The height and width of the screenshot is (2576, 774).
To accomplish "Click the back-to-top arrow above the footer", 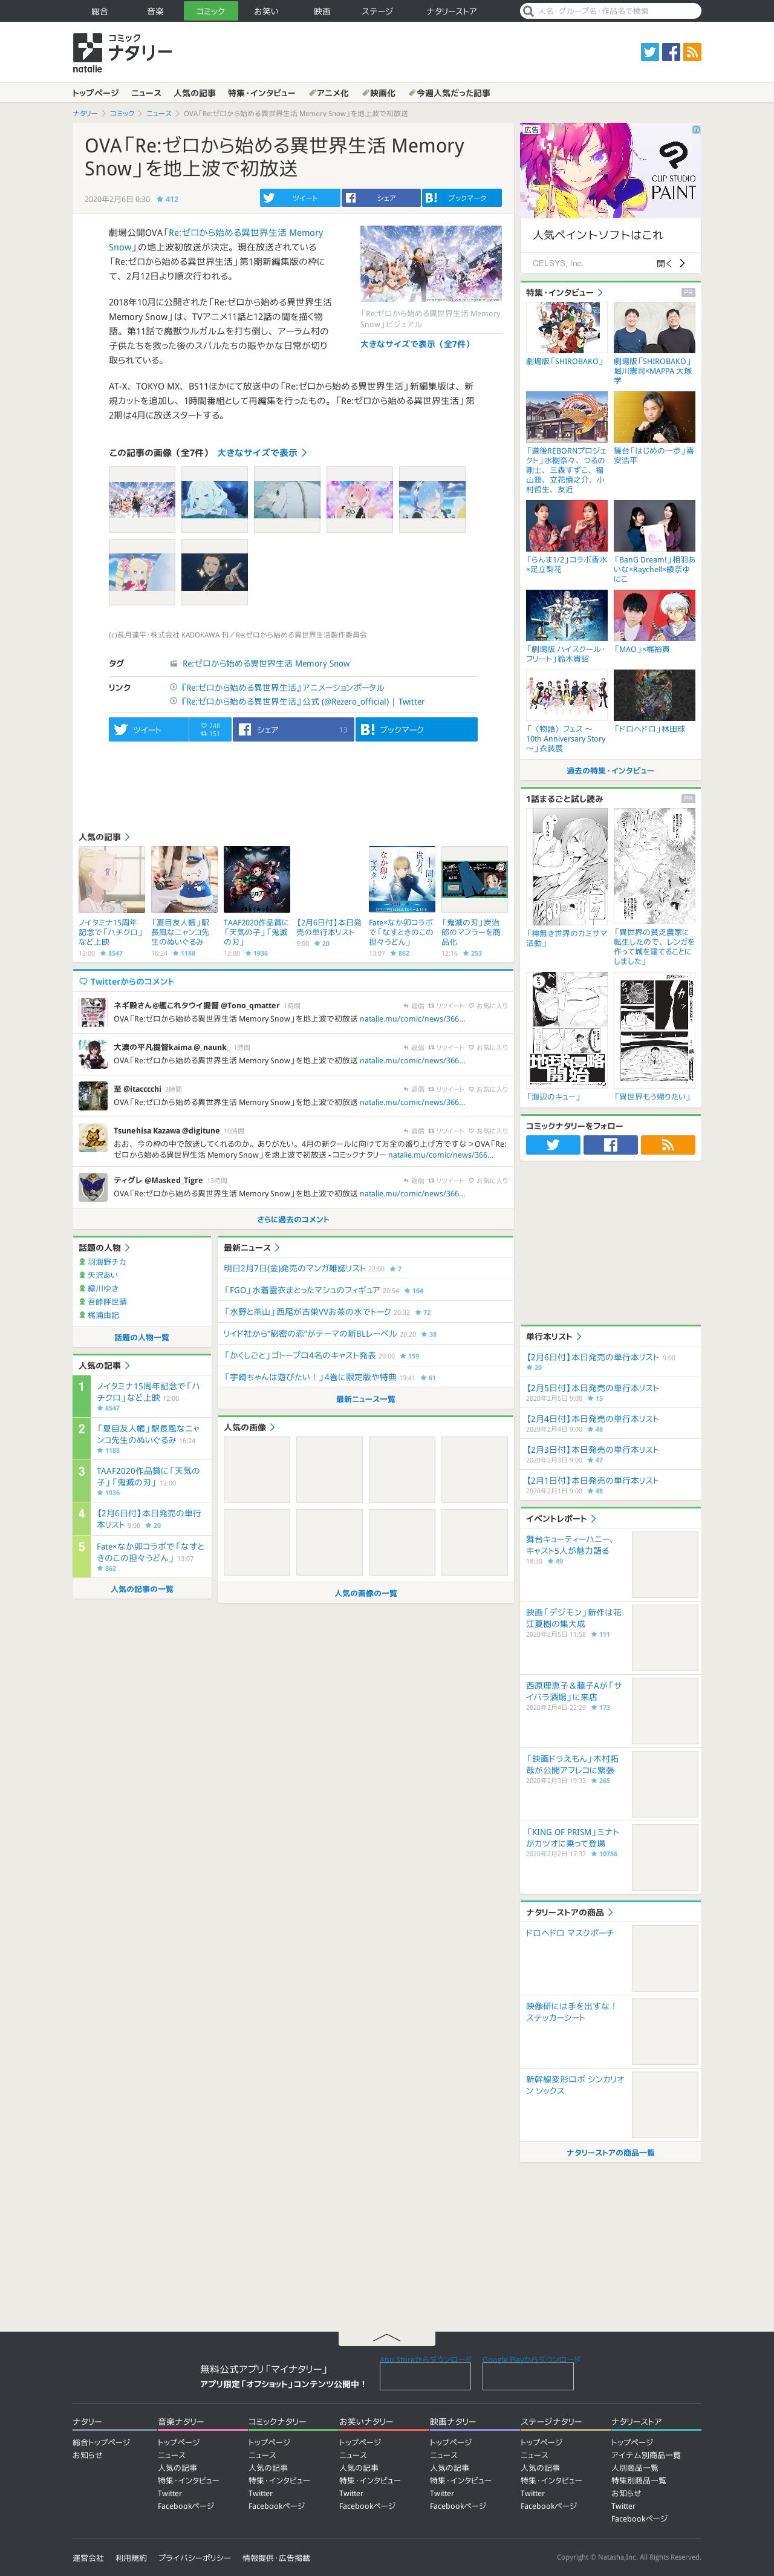I will pyautogui.click(x=386, y=2337).
